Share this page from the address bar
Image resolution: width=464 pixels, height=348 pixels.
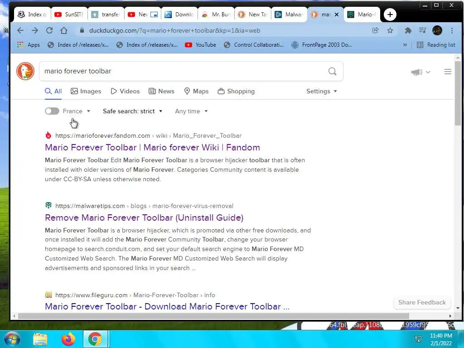375,30
